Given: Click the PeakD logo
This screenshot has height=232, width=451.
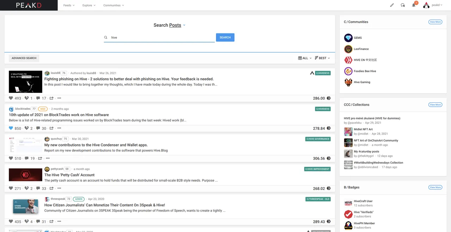Looking at the screenshot, I should (x=29, y=5).
